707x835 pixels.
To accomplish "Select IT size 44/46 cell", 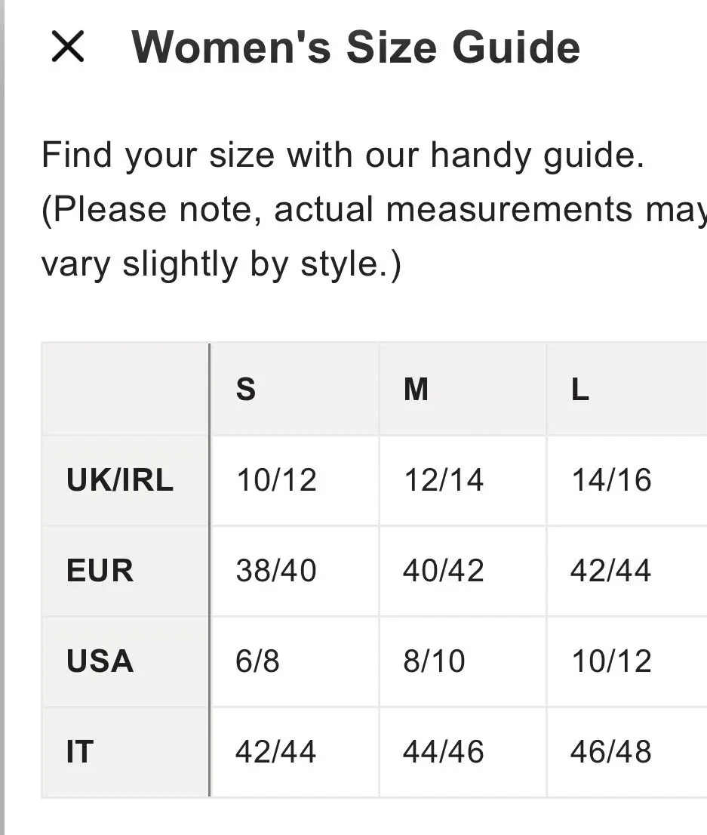I will click(x=444, y=752).
